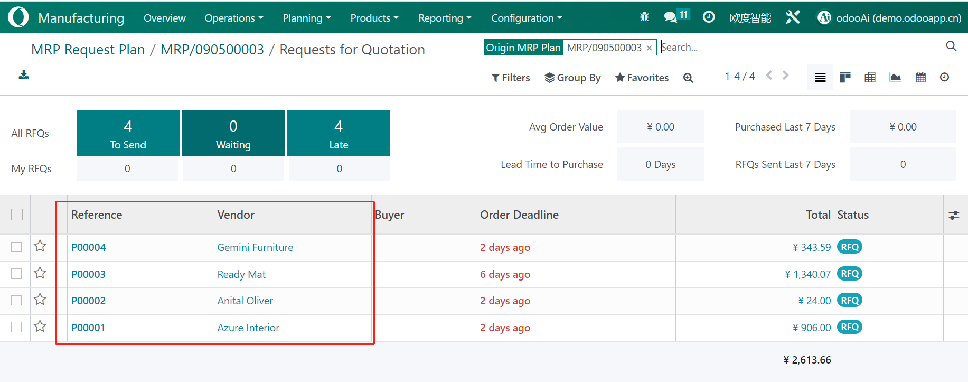Open the 欧度智能 company switcher
Image resolution: width=968 pixels, height=382 pixels.
coord(750,18)
